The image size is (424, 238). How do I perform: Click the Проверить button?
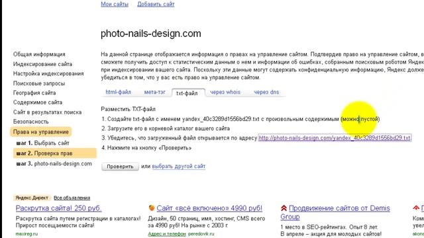pyautogui.click(x=120, y=167)
